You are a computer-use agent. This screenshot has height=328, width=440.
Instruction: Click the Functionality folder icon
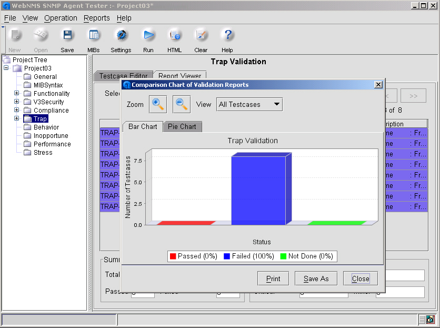[x=27, y=94]
